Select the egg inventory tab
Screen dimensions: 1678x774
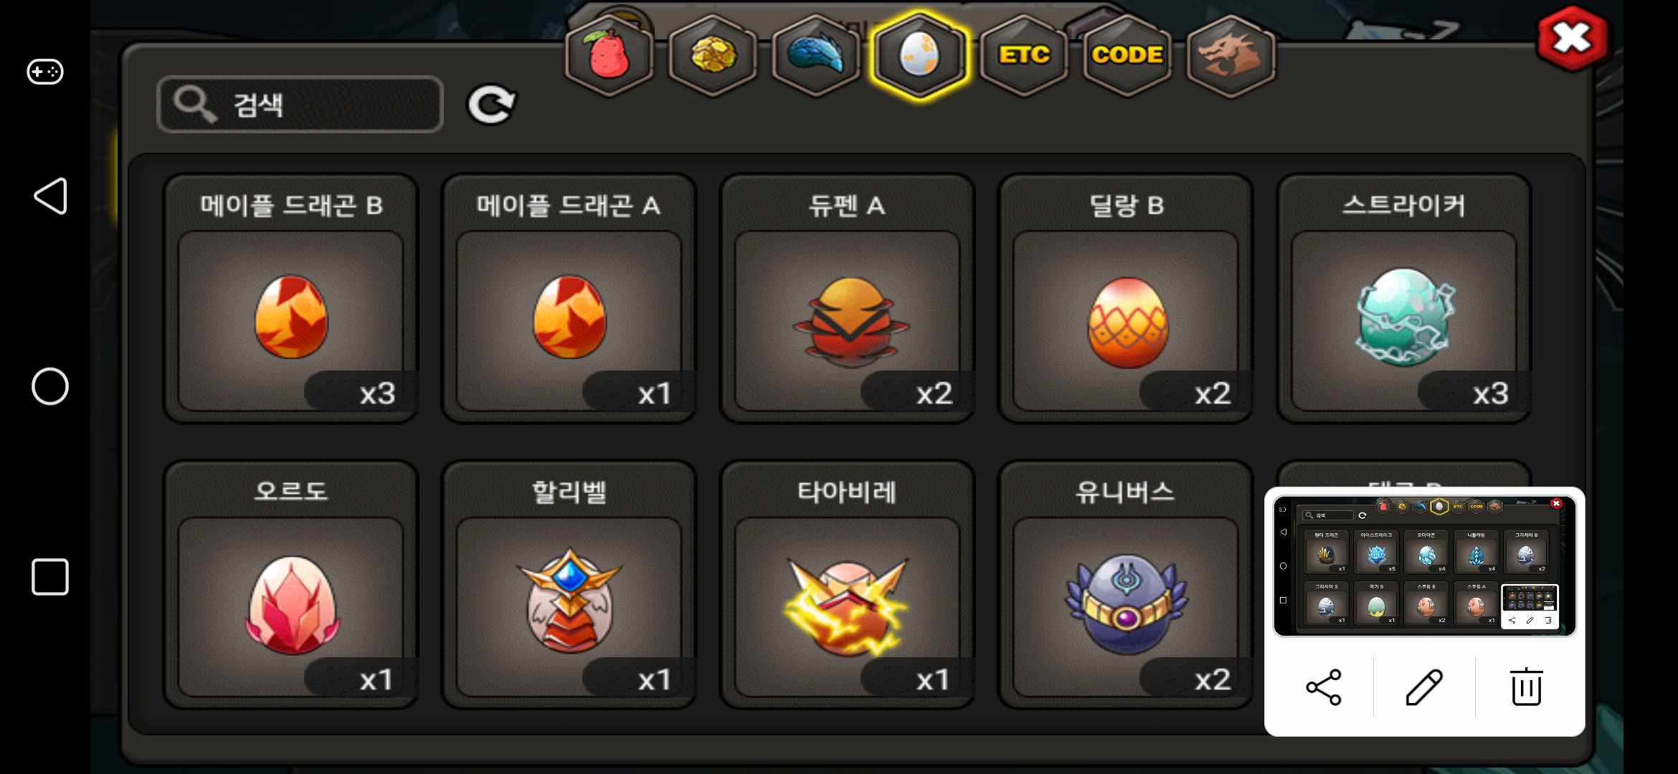(919, 55)
